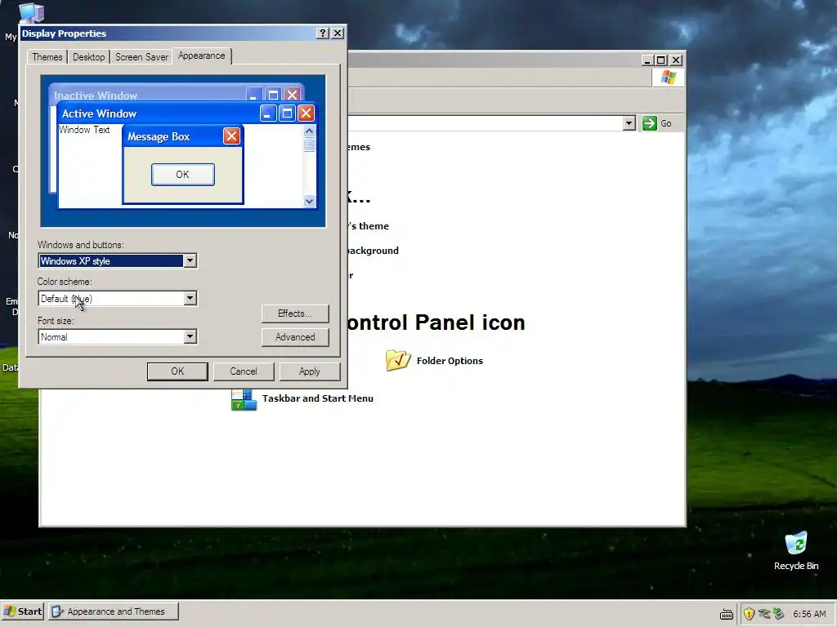Viewport: 837px width, 627px height.
Task: Click the network connection tray icon
Action: coord(764,614)
